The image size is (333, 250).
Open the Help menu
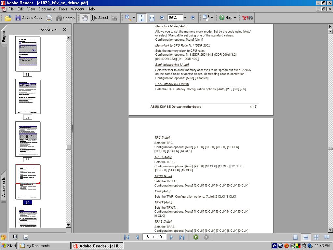91,9
